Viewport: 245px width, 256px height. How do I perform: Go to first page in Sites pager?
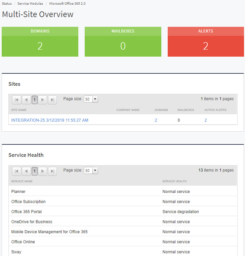(x=16, y=100)
